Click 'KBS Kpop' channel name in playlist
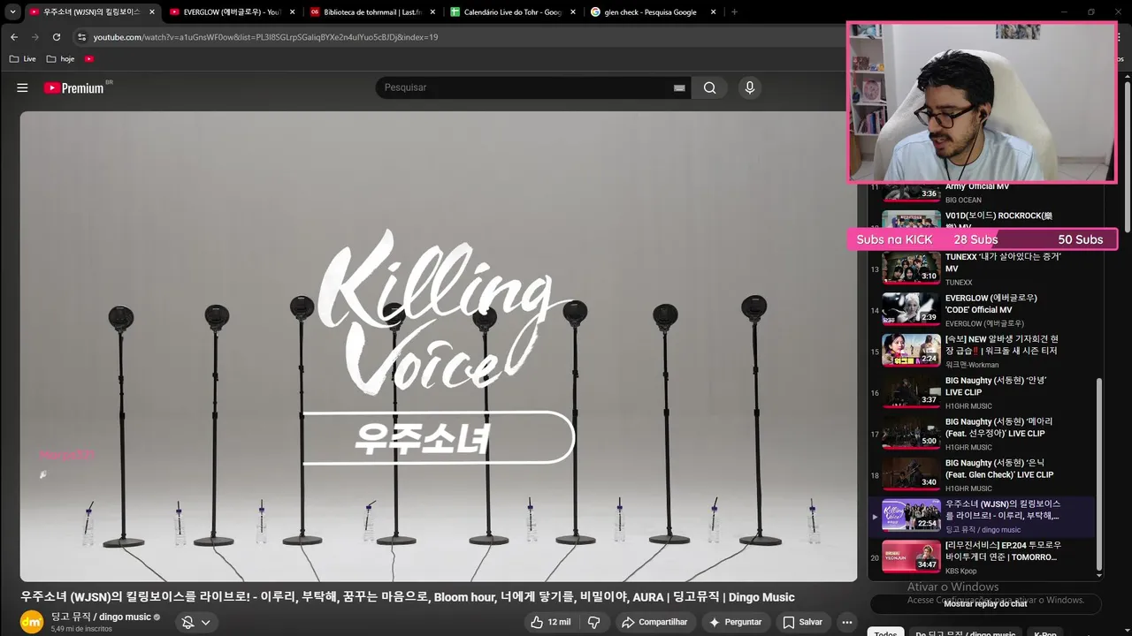Screen dimensions: 1132x636 (x=960, y=571)
